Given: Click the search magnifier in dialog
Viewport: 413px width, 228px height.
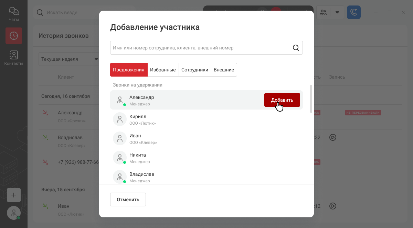Looking at the screenshot, I should (x=296, y=48).
